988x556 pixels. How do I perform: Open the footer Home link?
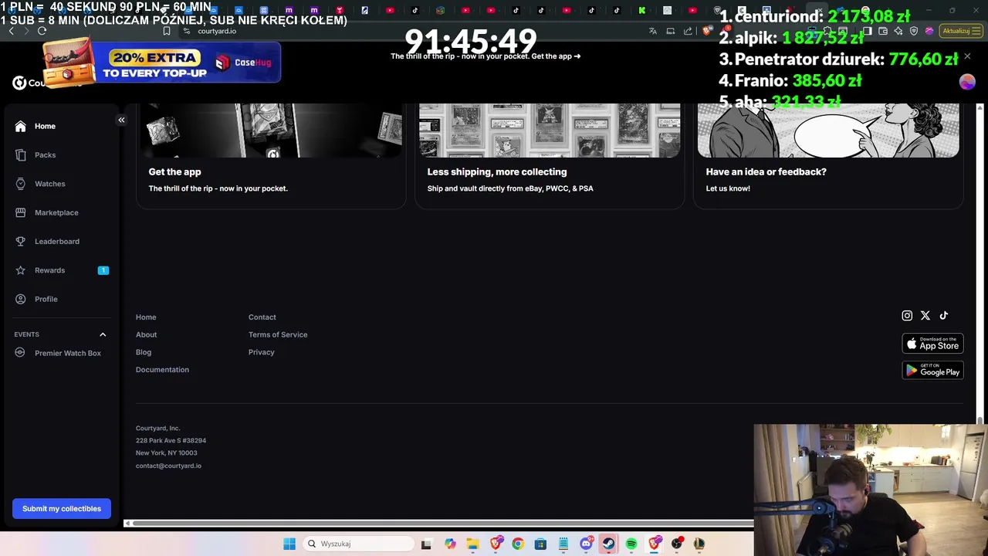pos(146,317)
